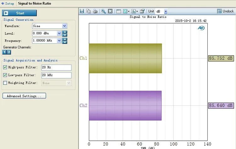Screen dimensions: 236x149
Task: Uncheck the High-pass Filter checkbox
Action: [x=5, y=67]
